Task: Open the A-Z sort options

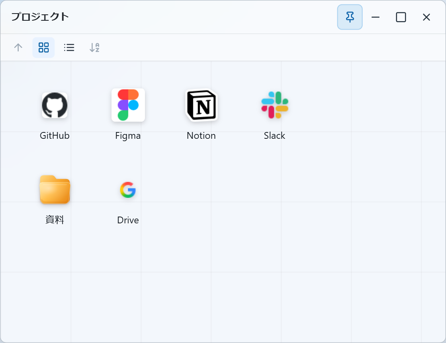Action: [x=94, y=47]
